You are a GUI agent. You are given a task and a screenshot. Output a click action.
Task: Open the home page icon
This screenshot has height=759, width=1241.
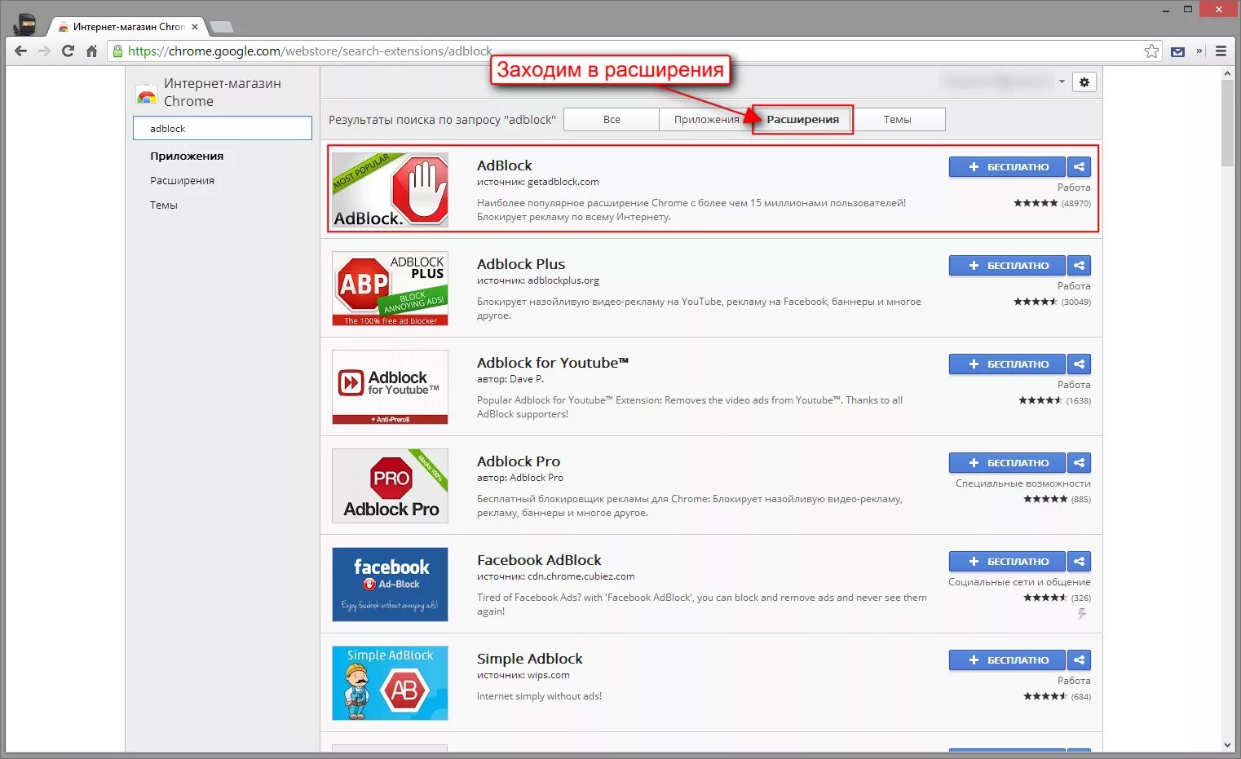pos(91,51)
